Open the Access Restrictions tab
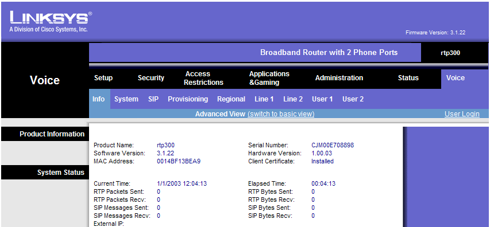The height and width of the screenshot is (227, 490). (203, 79)
